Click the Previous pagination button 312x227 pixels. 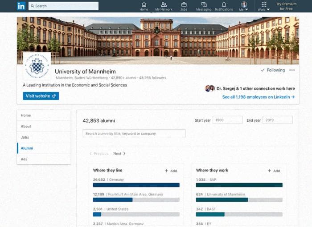[99, 153]
